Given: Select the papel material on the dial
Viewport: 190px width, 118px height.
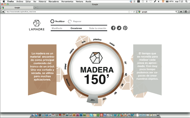Looking at the screenshot, I should tap(66, 66).
